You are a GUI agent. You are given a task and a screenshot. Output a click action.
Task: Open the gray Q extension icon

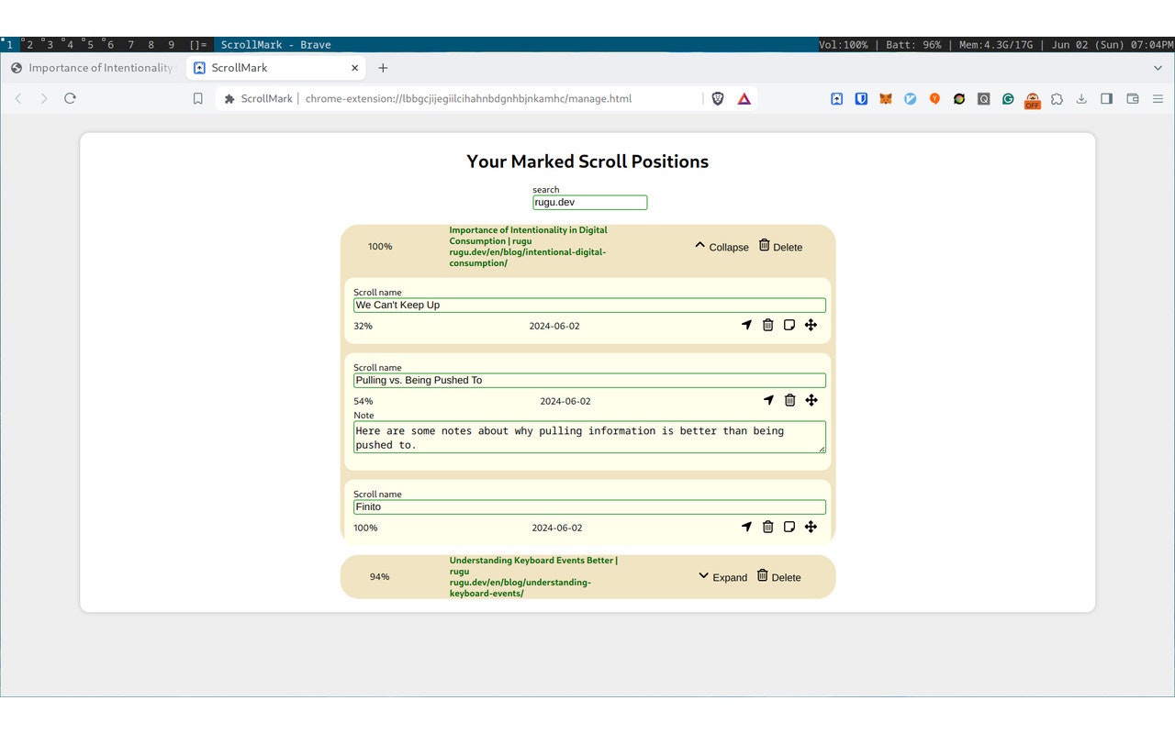[x=983, y=98]
